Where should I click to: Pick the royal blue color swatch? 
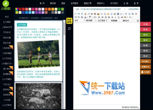[23, 13]
